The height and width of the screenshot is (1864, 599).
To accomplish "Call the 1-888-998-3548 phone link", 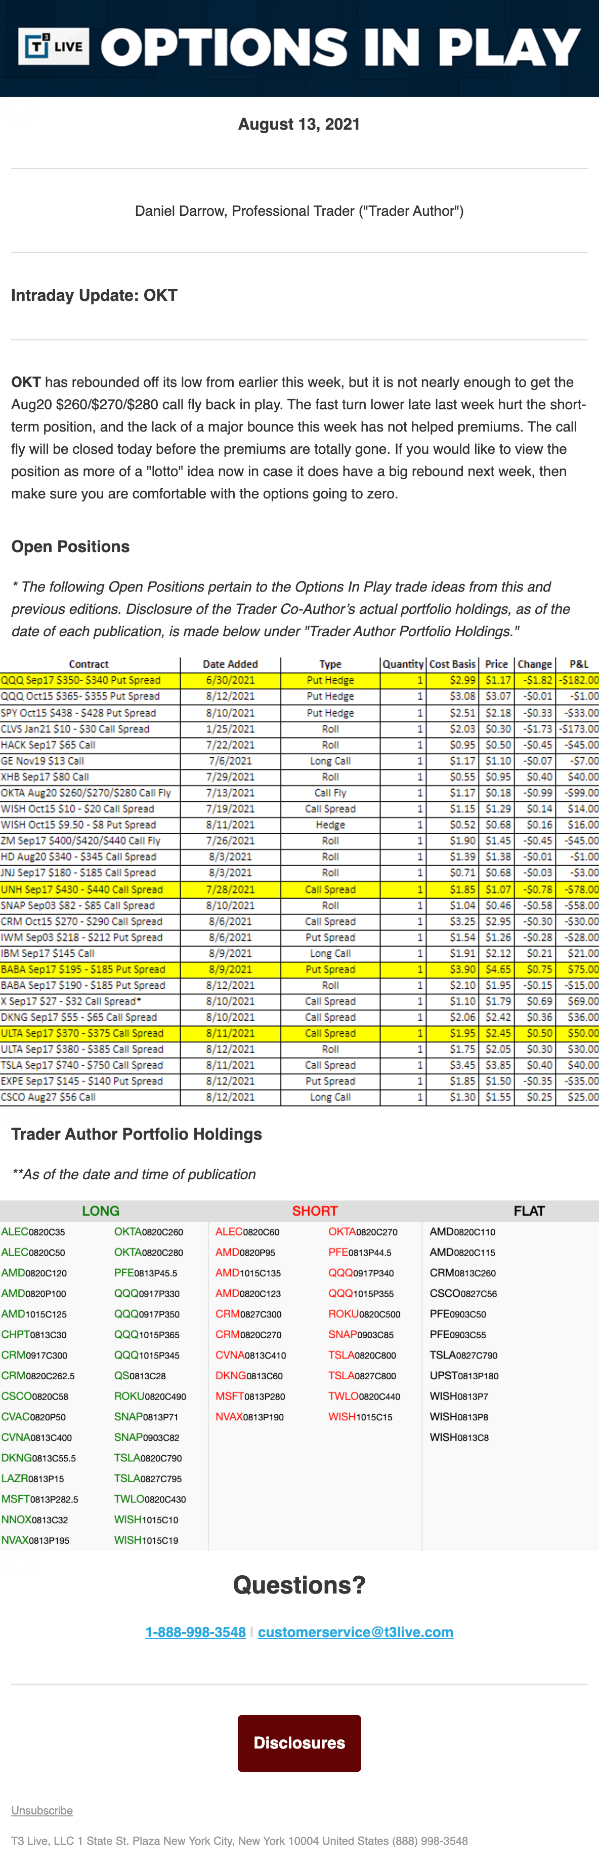I will tap(195, 1632).
